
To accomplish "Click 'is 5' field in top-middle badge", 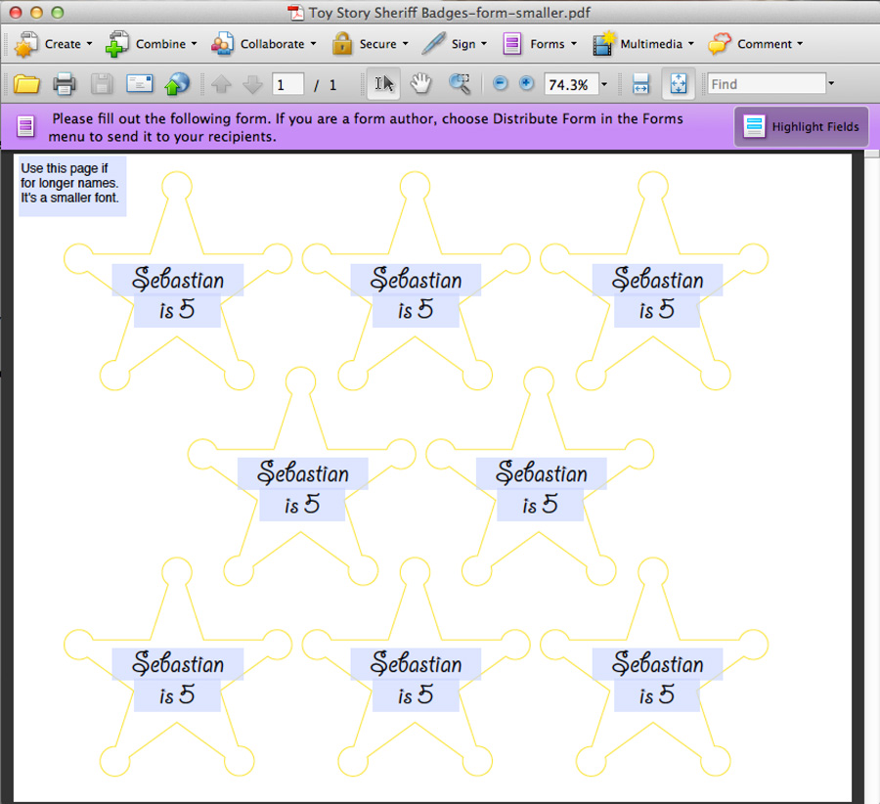I will click(416, 311).
